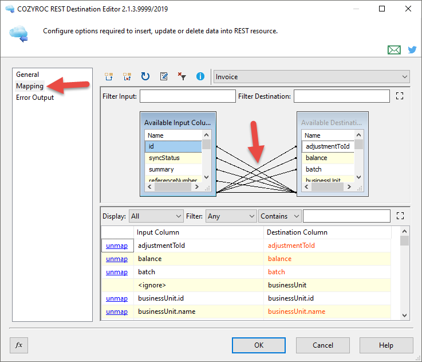The width and height of the screenshot is (422, 362).
Task: Select balance in Available Destination list
Action: (x=328, y=158)
